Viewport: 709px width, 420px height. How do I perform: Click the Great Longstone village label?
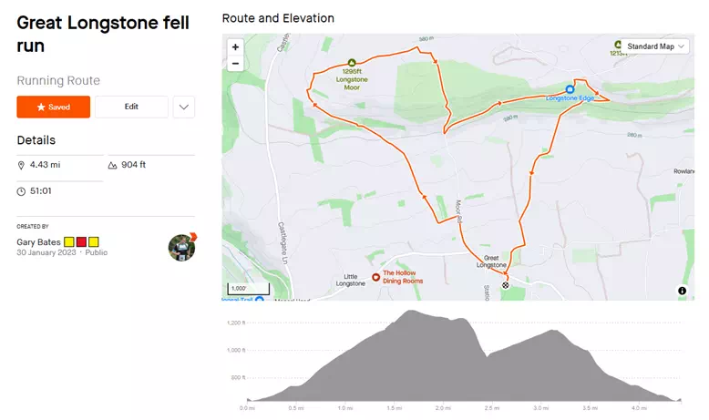click(490, 262)
